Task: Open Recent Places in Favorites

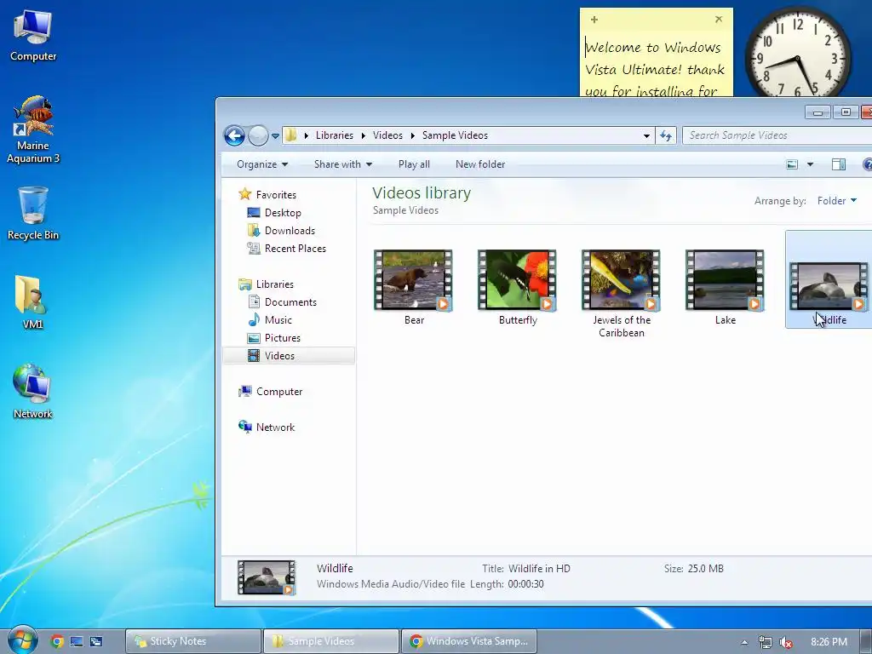Action: [x=295, y=248]
